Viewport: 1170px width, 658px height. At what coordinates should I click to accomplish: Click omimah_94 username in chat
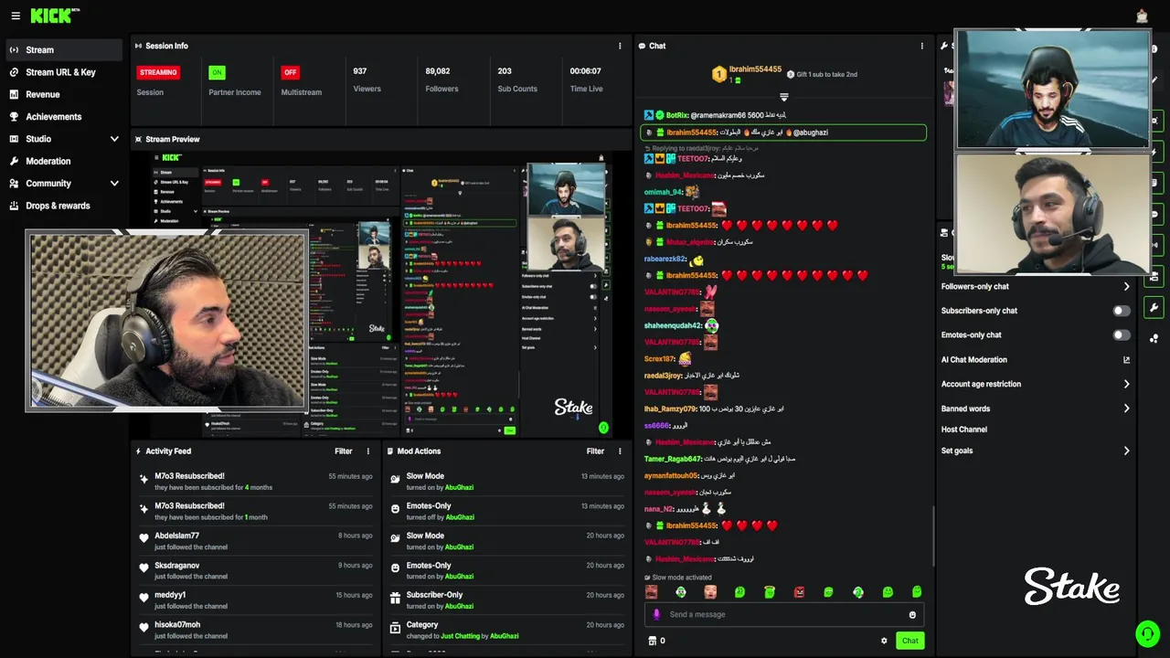point(664,192)
